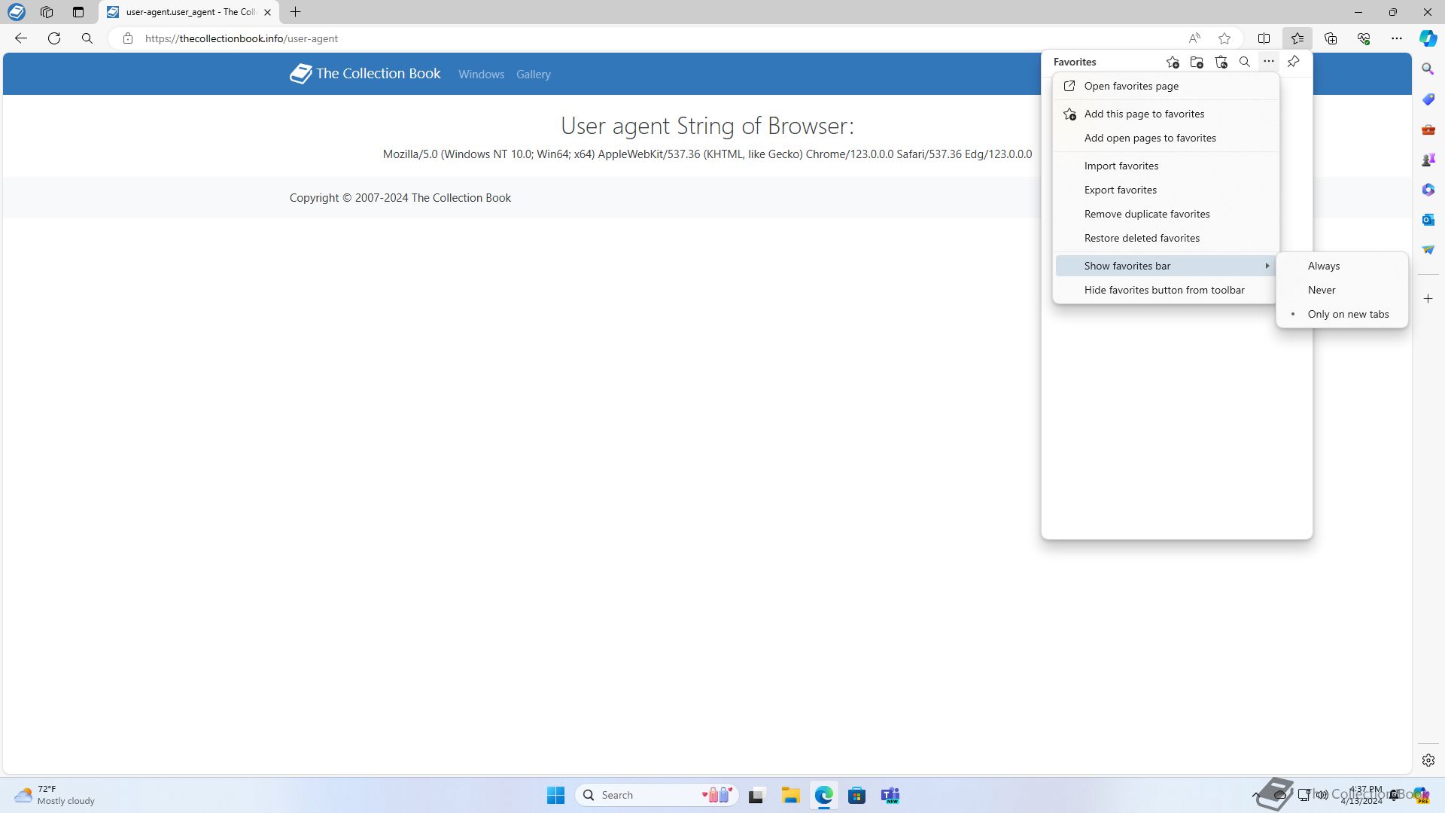Open Gallery navigation link

(533, 75)
